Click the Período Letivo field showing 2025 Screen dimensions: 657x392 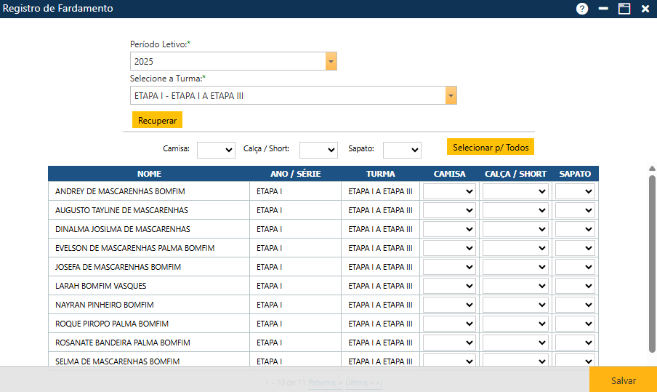(227, 62)
